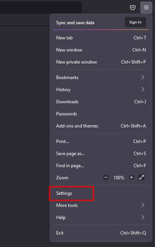Reset zoom by clicking 100% label
The image size is (155, 247).
(x=119, y=178)
